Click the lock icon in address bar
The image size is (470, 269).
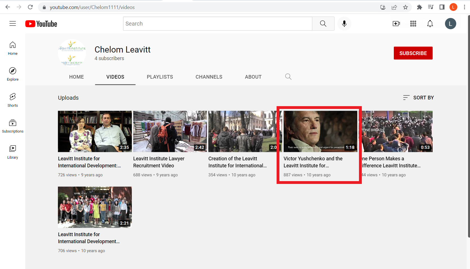(x=44, y=7)
